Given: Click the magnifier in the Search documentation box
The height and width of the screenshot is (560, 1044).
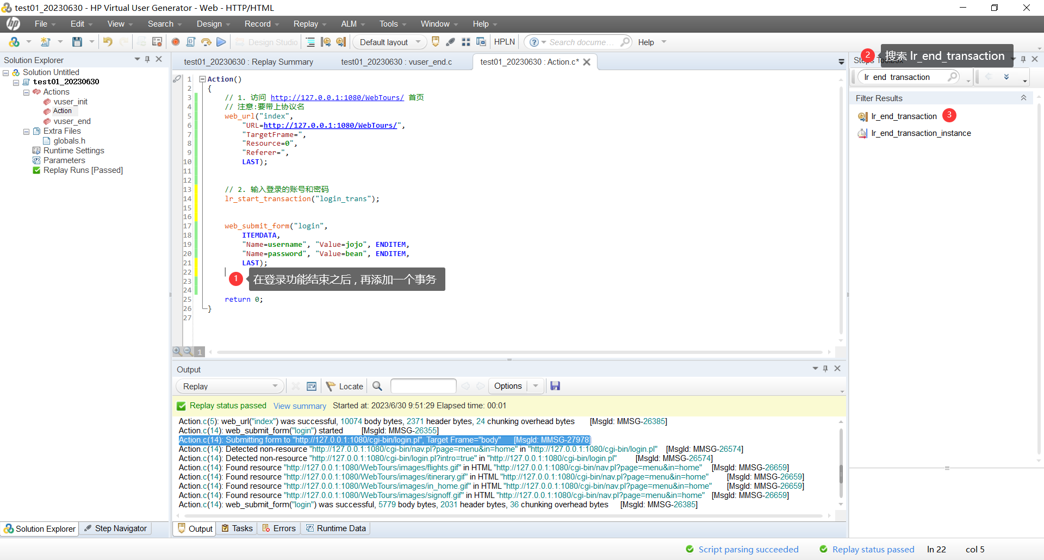Looking at the screenshot, I should [625, 42].
